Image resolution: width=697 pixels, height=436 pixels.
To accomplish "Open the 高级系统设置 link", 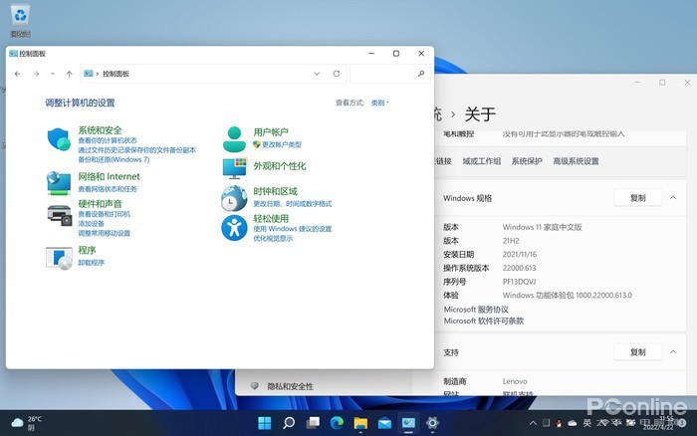I will (576, 161).
